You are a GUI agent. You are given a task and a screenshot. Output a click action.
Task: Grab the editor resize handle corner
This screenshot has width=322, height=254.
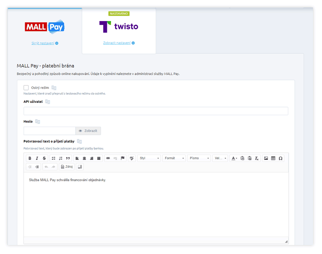(x=286, y=241)
